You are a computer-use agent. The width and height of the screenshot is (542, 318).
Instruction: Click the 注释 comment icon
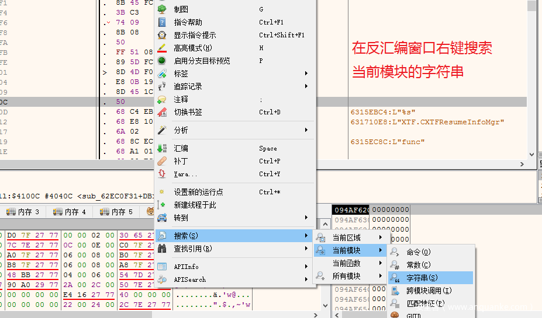pyautogui.click(x=162, y=99)
